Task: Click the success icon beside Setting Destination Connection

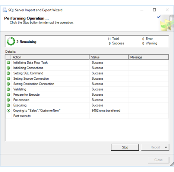Action: click(x=8, y=84)
